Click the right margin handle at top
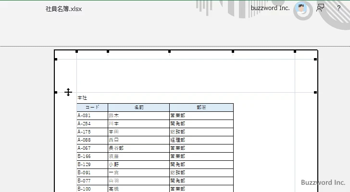 tap(295, 51)
